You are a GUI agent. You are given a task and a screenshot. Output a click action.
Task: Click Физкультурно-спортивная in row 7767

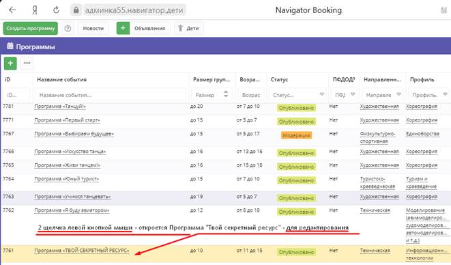377,137
